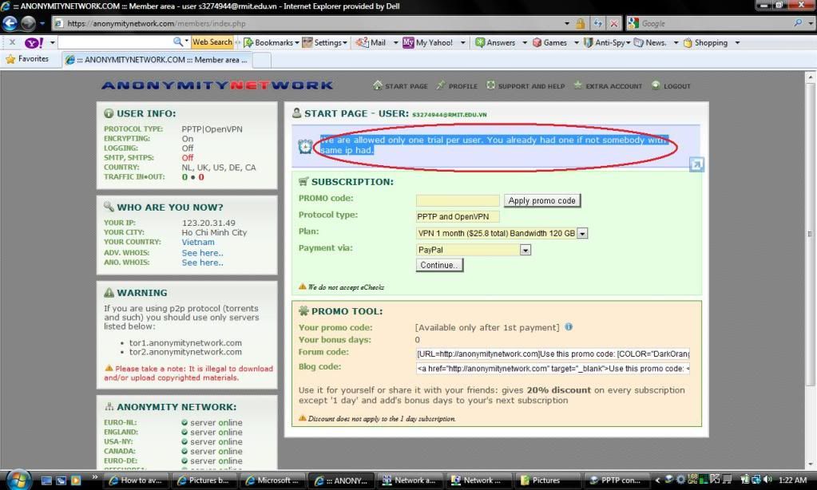The height and width of the screenshot is (490, 817).
Task: Select the ANONYMITYNETWORK.COM Member area tab
Action: (157, 60)
